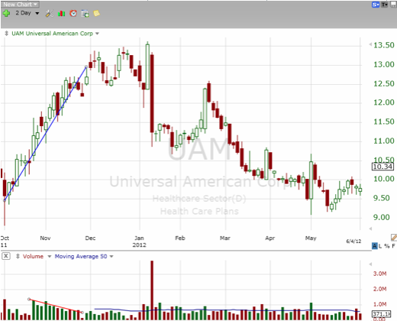Click the left endpoint of the red volume trendline
Viewport: 397px width, 321px height.
click(29, 299)
